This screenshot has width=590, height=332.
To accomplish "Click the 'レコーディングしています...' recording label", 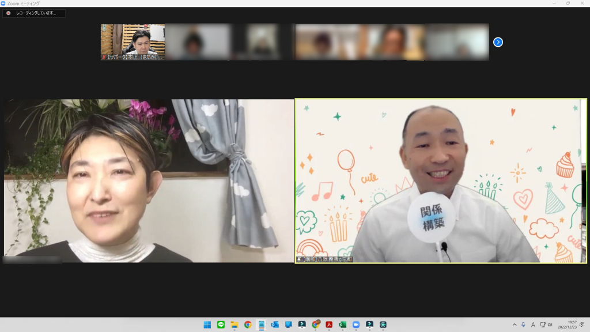I will pyautogui.click(x=39, y=13).
